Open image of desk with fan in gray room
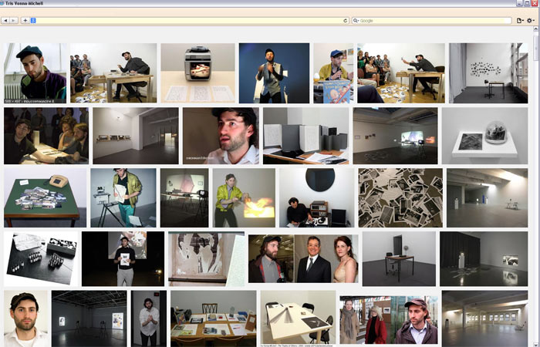The height and width of the screenshot is (347, 540). tap(399, 259)
